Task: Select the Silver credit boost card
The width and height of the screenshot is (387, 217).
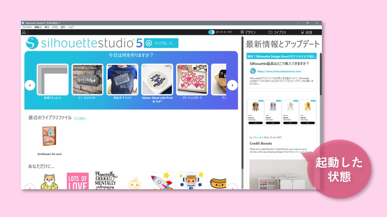Action: click(273, 112)
